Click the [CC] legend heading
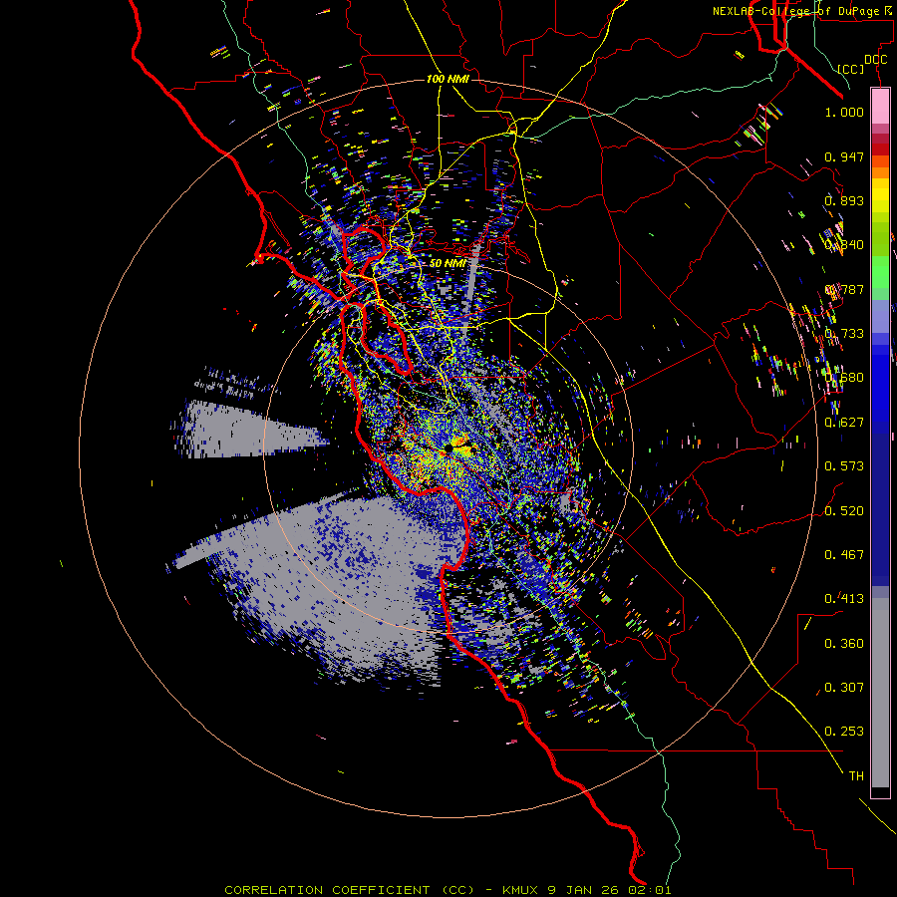Screen dimensions: 897x897 click(x=851, y=69)
